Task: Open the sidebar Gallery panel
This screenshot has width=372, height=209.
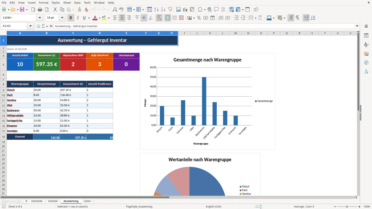Action: [x=366, y=54]
